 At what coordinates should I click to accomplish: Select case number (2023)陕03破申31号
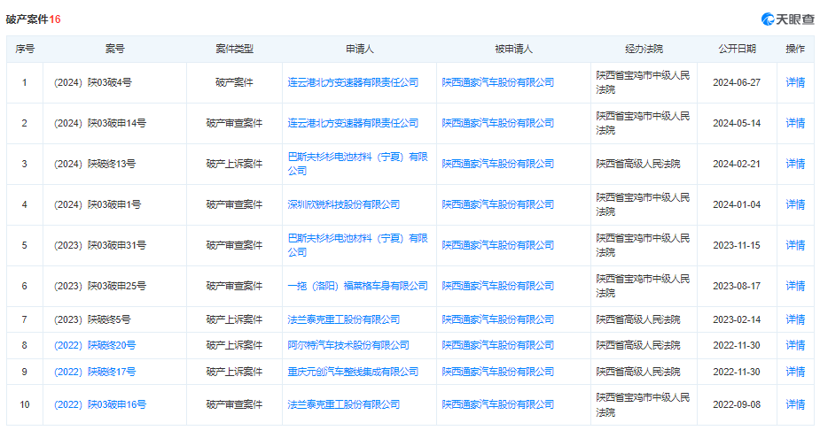coord(100,245)
